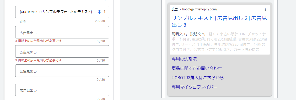This screenshot has width=296, height=100.
Task: Open the 商品に関するお問い合わせ sitelink
Action: (x=197, y=68)
